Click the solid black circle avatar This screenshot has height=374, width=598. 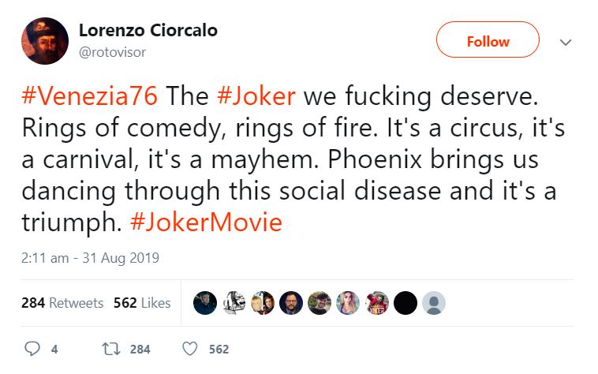coord(406,303)
